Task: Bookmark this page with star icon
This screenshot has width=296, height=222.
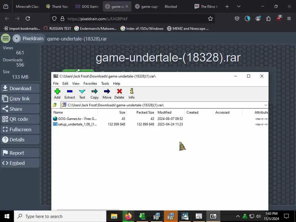Action: tap(210, 18)
